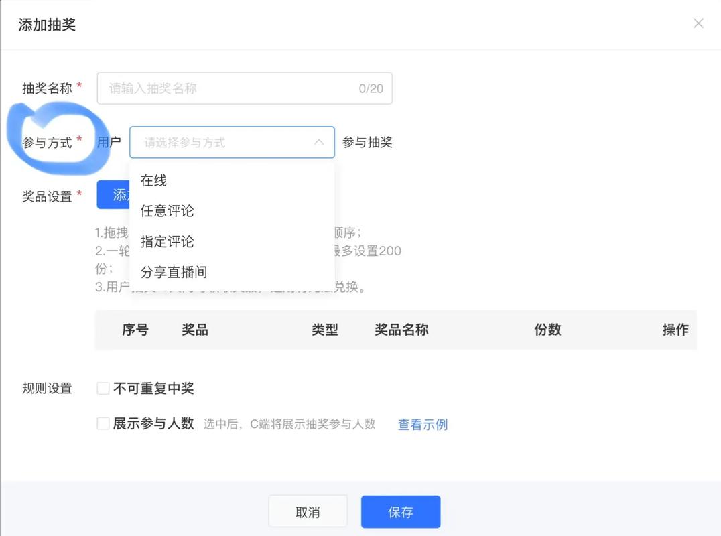Open the 查看示例 link

pos(422,424)
